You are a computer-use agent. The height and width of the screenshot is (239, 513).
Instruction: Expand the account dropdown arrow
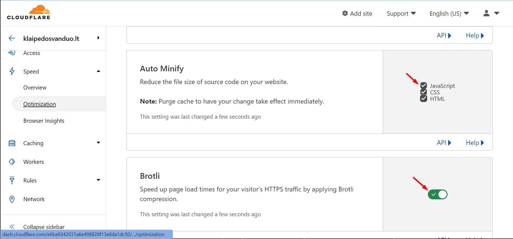coord(497,13)
